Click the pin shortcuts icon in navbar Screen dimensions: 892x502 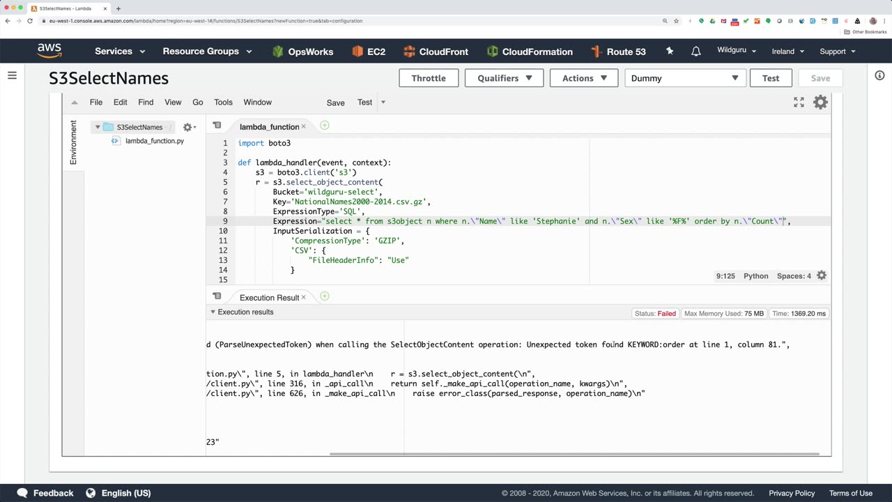[x=670, y=52]
